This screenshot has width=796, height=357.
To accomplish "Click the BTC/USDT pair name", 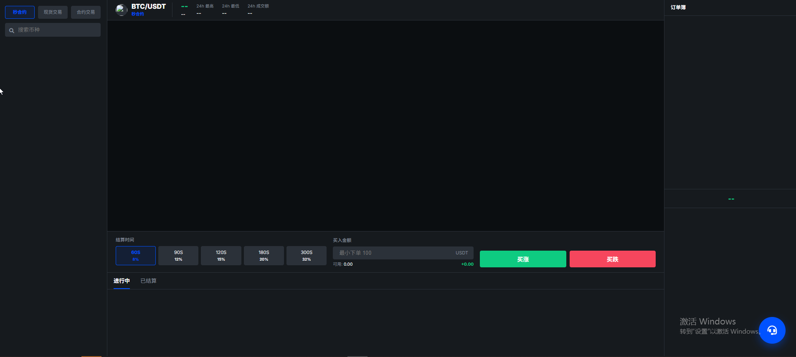I will click(148, 7).
